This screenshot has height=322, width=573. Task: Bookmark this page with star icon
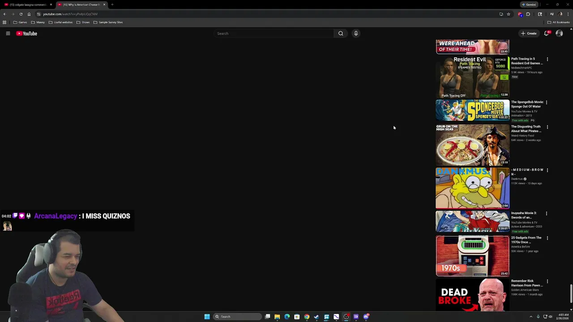(x=509, y=14)
